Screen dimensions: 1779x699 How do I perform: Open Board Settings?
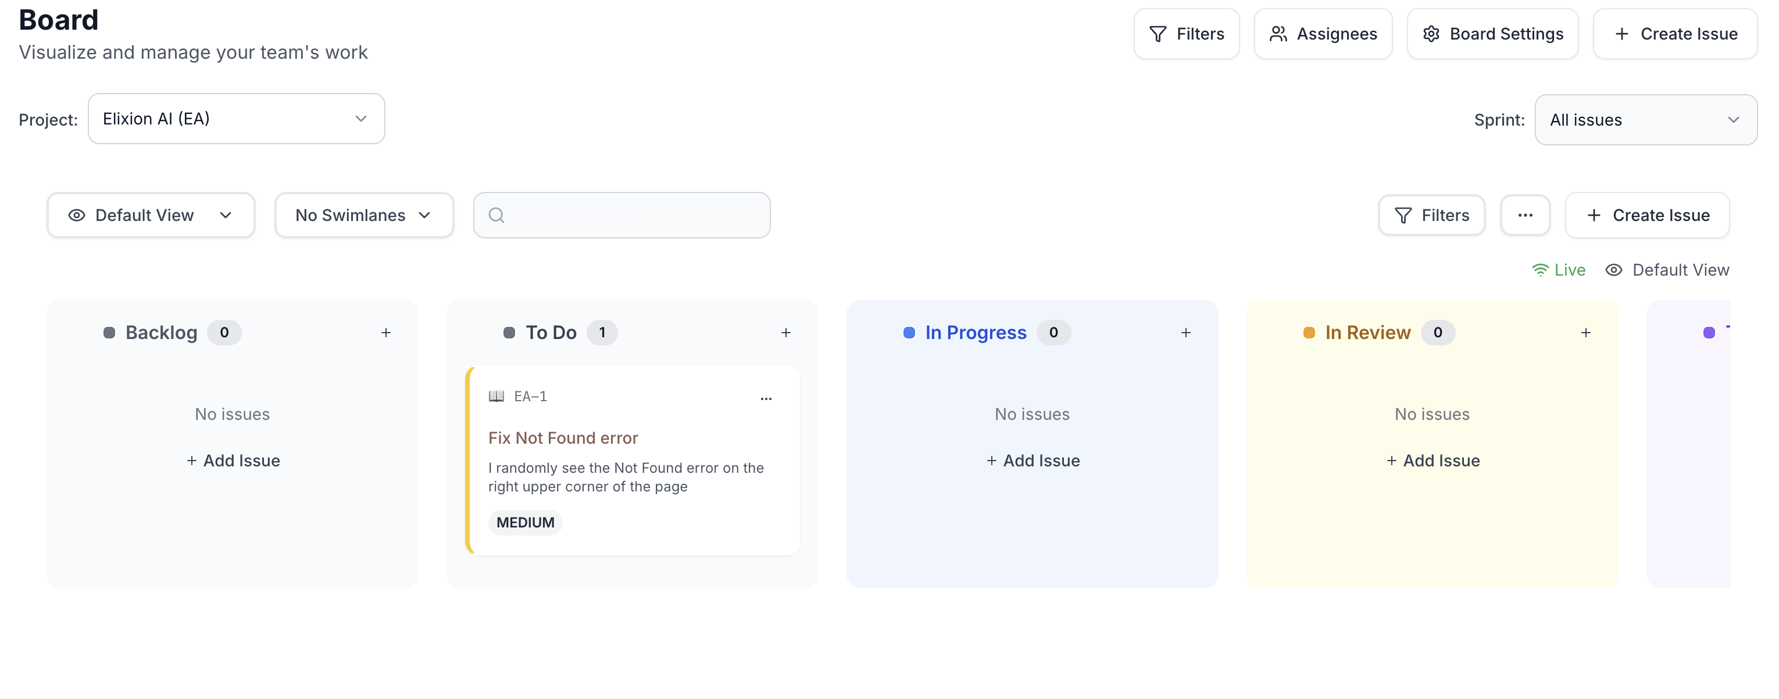(1492, 34)
